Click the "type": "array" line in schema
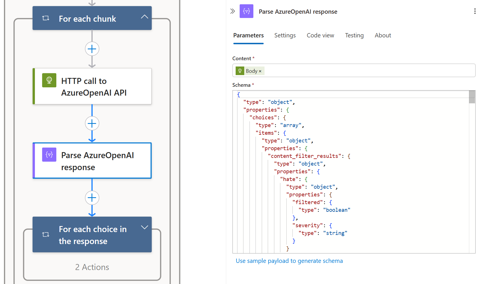Viewport: 481px width, 284px height. coord(280,125)
